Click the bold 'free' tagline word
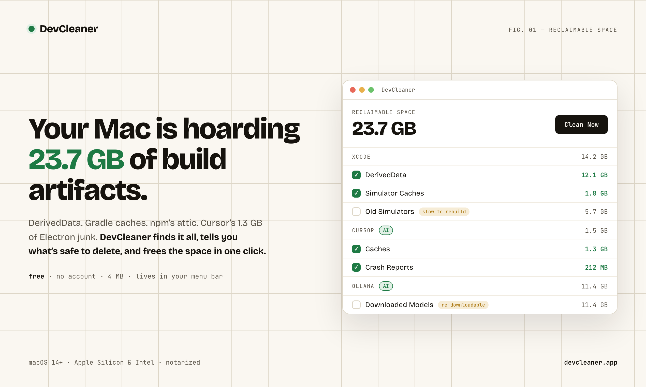 click(x=36, y=277)
